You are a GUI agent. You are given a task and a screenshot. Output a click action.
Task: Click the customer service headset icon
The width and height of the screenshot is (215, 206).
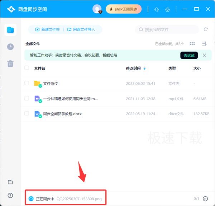point(157,9)
